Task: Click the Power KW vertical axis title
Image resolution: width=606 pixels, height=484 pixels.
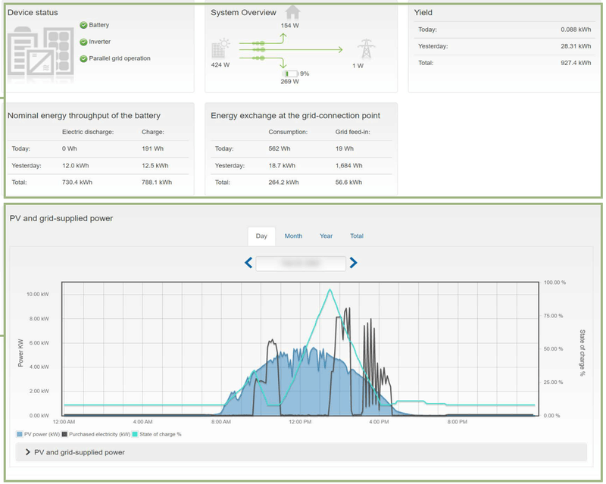Action: coord(20,353)
